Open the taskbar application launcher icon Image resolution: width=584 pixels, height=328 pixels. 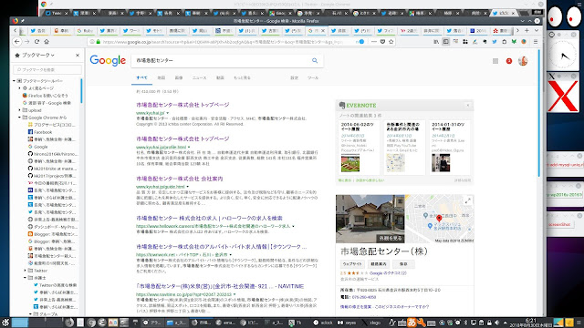(x=5, y=323)
